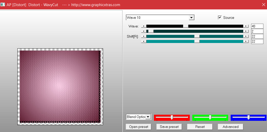Click the Save preset button
The image size is (267, 132).
[x=169, y=127]
